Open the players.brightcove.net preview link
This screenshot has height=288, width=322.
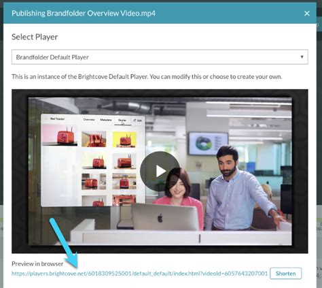(x=139, y=274)
